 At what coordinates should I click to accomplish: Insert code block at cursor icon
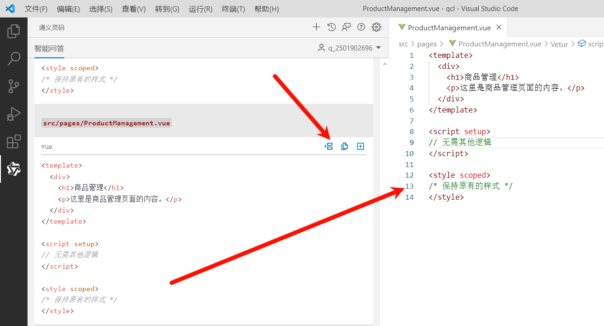point(329,146)
